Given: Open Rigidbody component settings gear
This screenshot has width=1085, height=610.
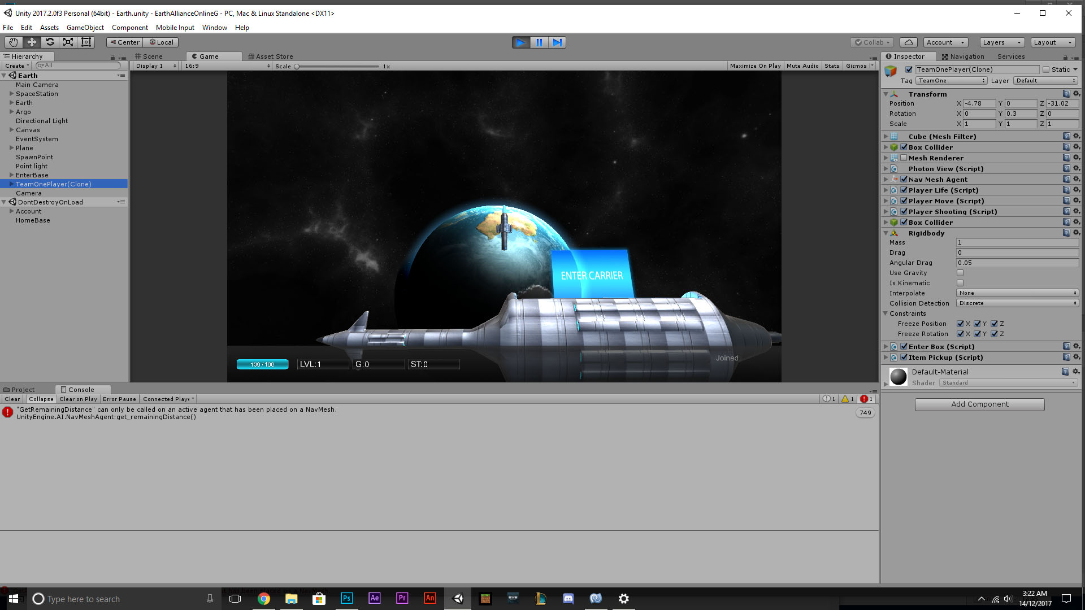Looking at the screenshot, I should coord(1076,233).
